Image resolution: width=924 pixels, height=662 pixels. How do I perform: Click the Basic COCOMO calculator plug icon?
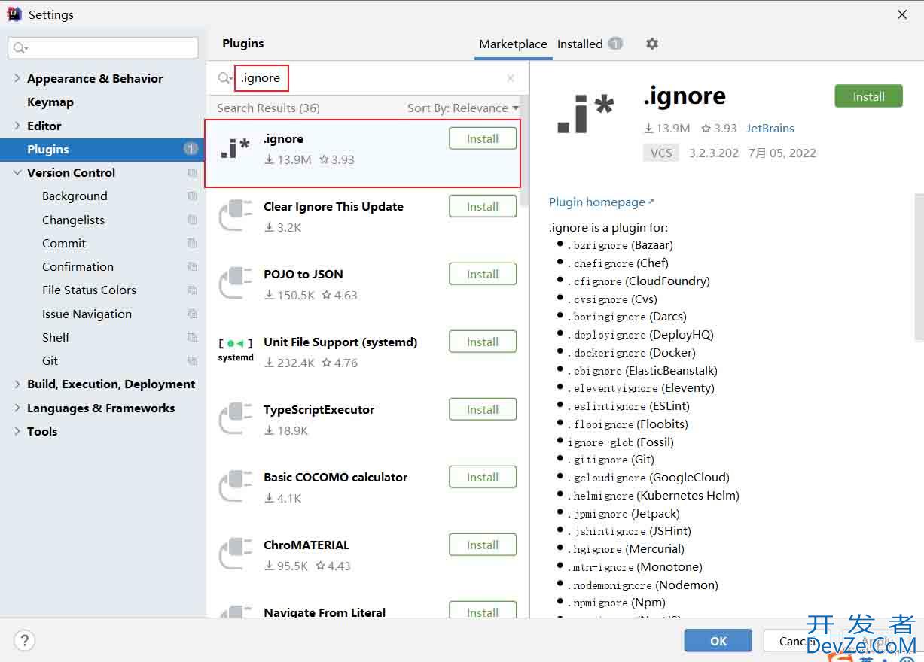[x=235, y=487]
